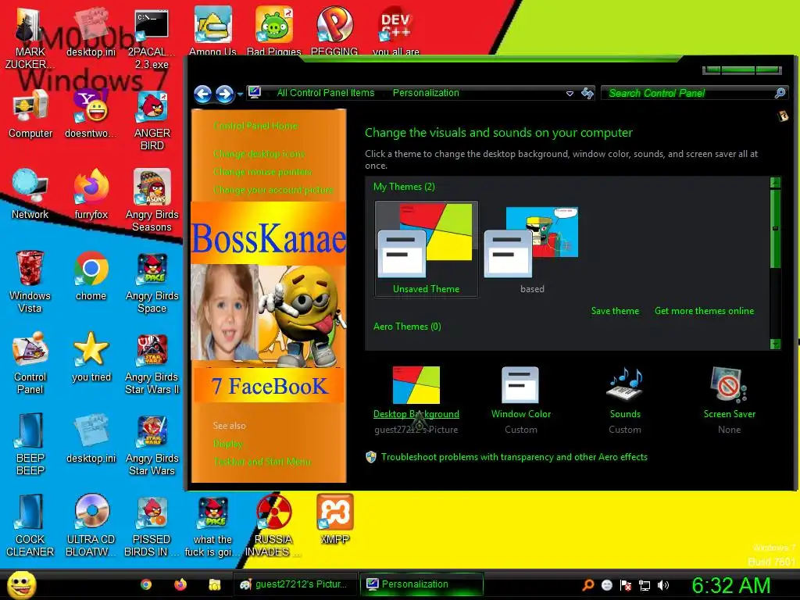The height and width of the screenshot is (600, 800).
Task: Open Control Panel Home link
Action: click(x=255, y=126)
